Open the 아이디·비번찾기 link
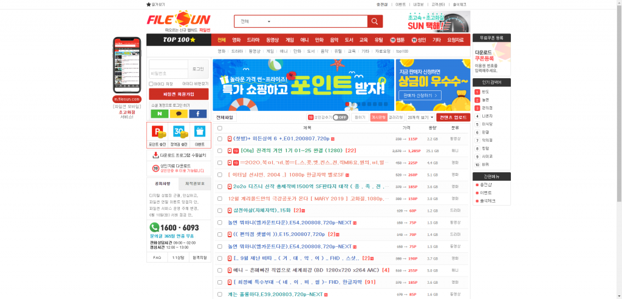This screenshot has height=299, width=622. [195, 84]
